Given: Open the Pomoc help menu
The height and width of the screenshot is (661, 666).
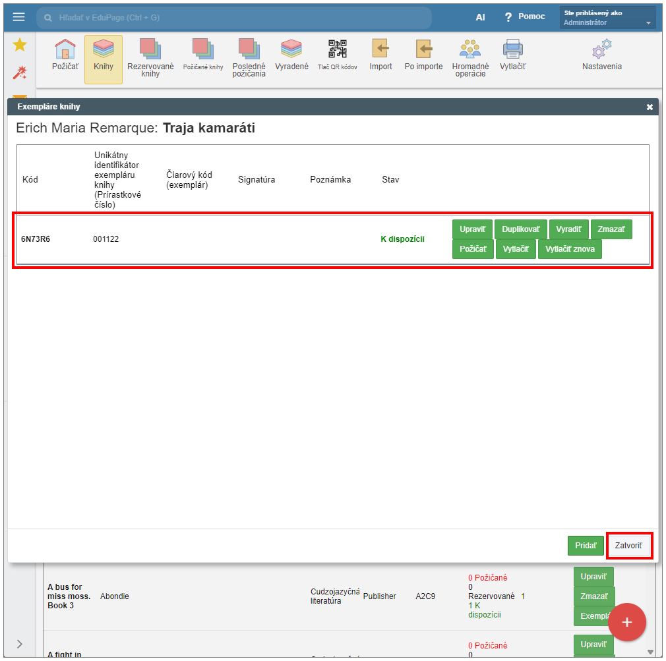Looking at the screenshot, I should [525, 17].
